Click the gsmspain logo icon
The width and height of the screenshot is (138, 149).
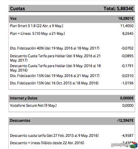pyautogui.click(x=133, y=145)
